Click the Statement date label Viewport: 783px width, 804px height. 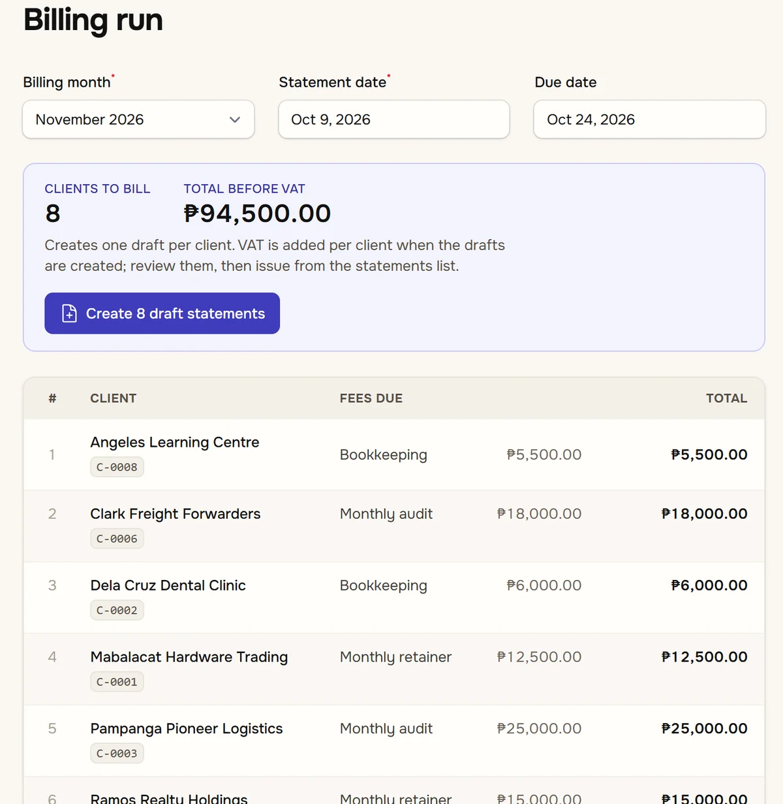[x=333, y=82]
